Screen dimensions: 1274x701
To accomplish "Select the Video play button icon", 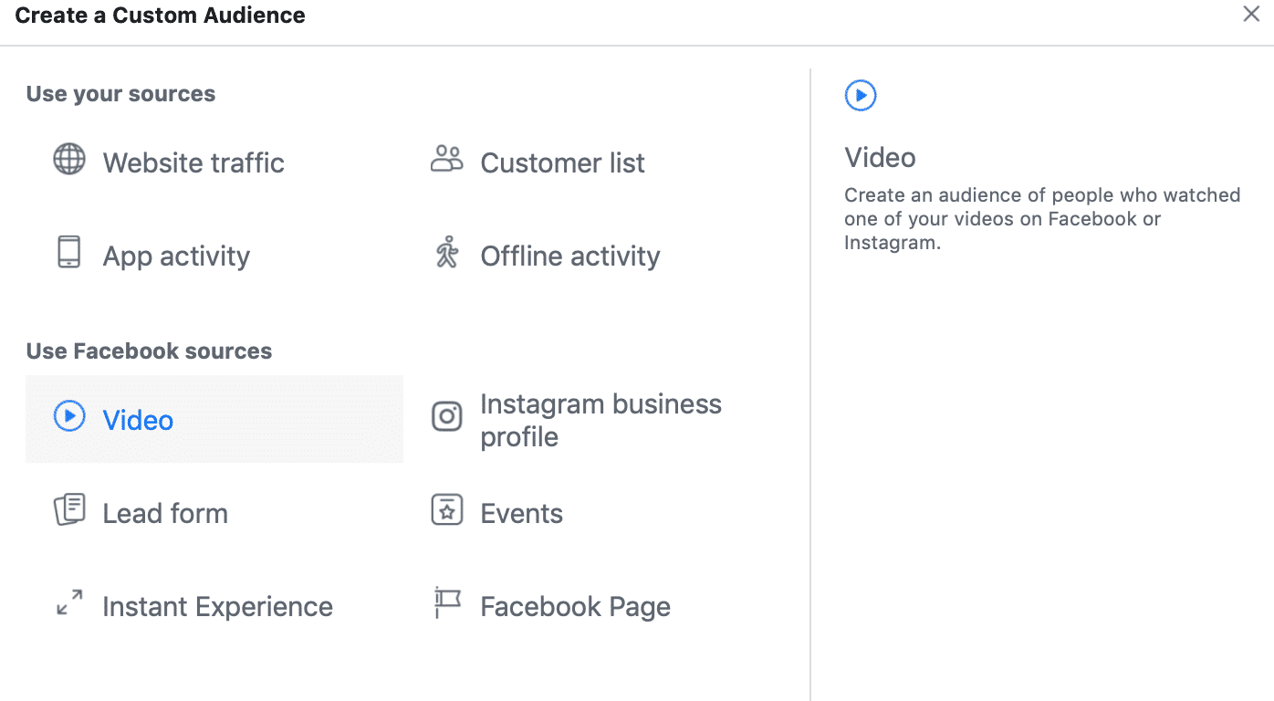I will point(68,415).
